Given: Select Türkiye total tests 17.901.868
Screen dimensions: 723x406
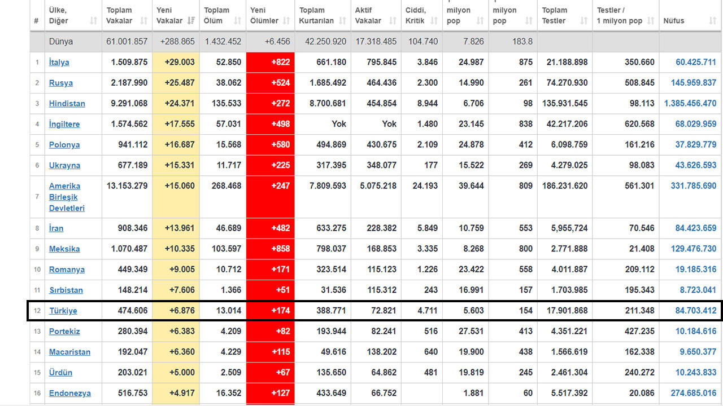Looking at the screenshot, I should pos(567,311).
